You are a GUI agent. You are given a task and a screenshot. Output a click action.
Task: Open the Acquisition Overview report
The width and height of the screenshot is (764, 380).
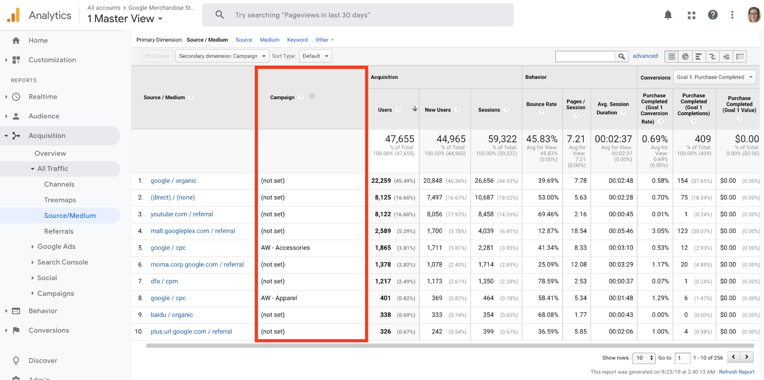tap(50, 153)
